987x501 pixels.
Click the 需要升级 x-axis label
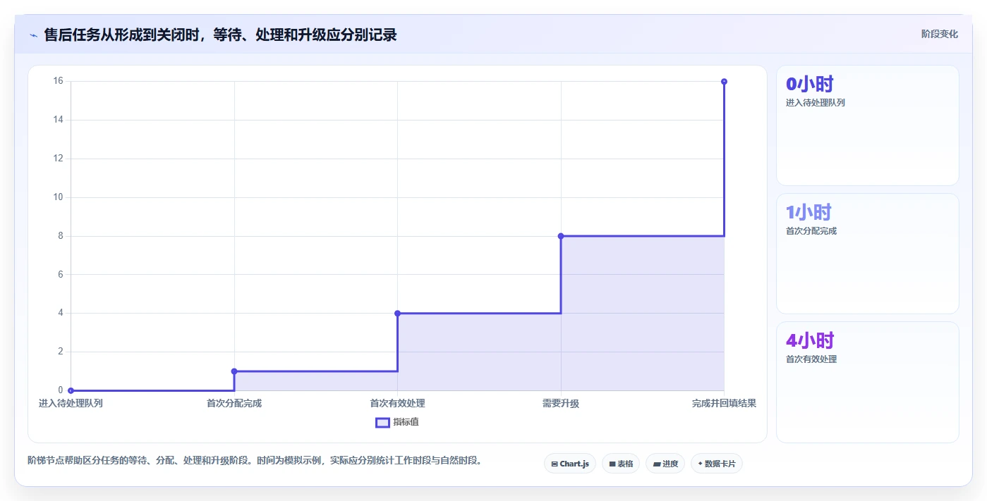(561, 404)
